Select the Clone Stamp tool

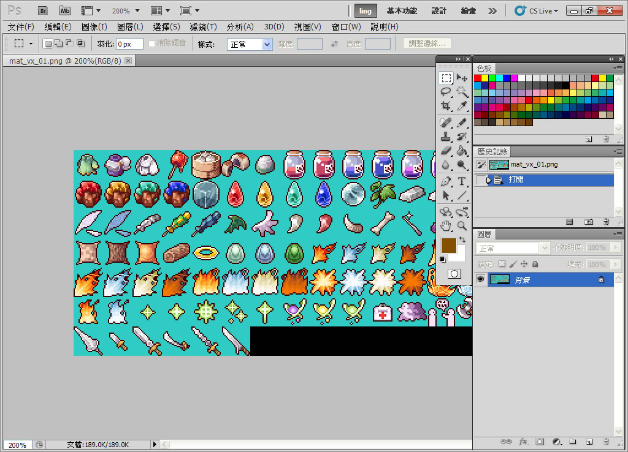click(x=446, y=137)
